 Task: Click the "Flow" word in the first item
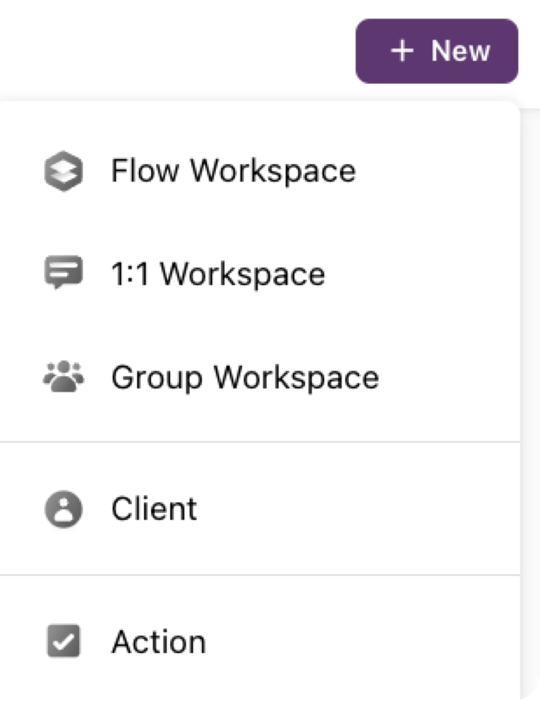(x=145, y=170)
